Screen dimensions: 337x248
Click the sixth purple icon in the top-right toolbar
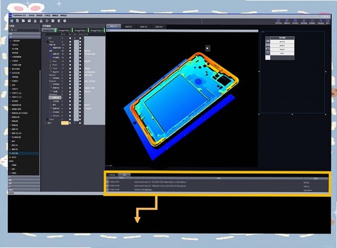click(321, 21)
